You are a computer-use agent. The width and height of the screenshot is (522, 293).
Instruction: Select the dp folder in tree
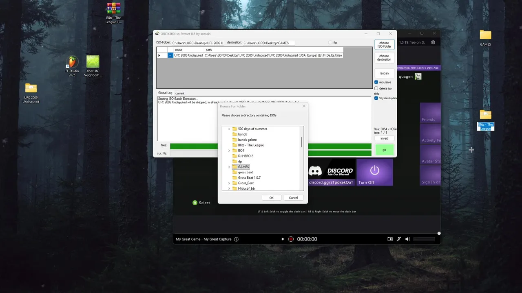240,162
